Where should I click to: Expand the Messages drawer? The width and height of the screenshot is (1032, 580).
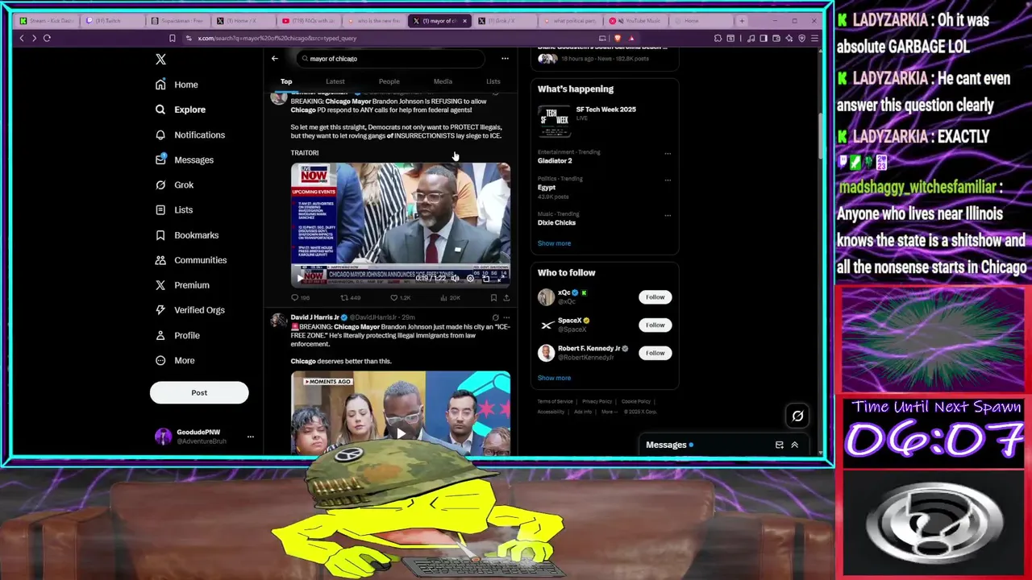pos(794,445)
